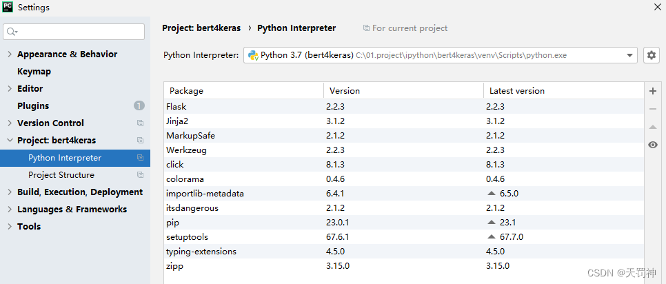
Task: Click upgrade arrow next to importlib-metadata 6.5.0
Action: coord(492,194)
